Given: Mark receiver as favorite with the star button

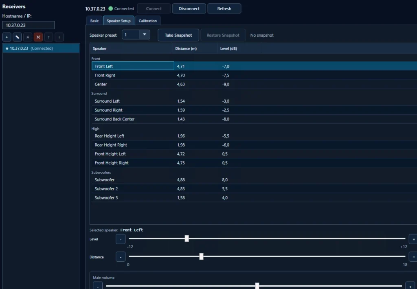Looking at the screenshot, I should (x=28, y=37).
